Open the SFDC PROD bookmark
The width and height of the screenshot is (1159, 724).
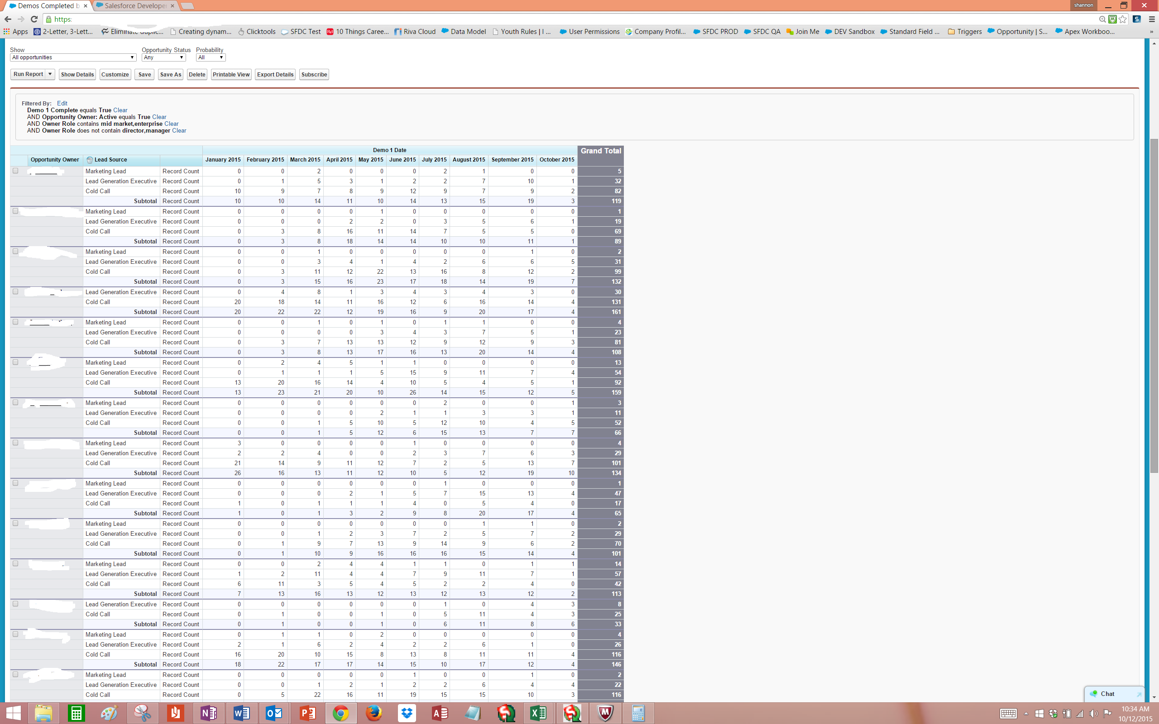pos(715,32)
